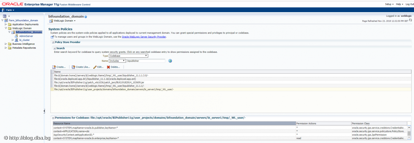The image size is (414, 143).
Task: Select Application Deployments tree item
Action: click(x=25, y=24)
